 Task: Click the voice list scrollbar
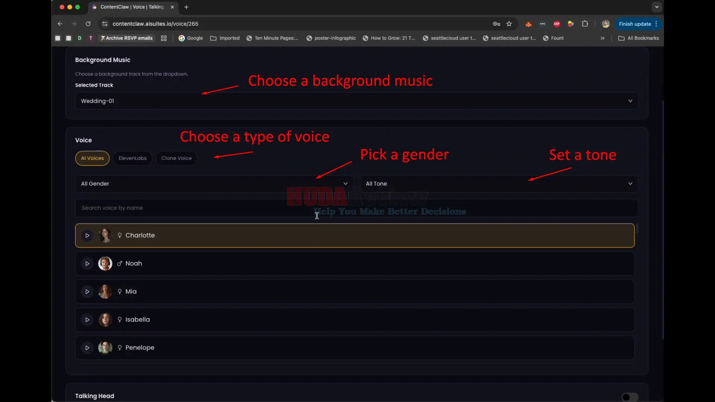click(637, 228)
